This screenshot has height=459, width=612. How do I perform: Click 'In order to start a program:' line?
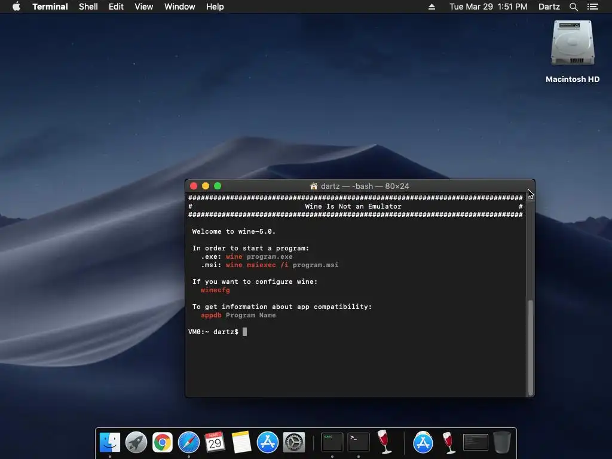click(x=250, y=248)
